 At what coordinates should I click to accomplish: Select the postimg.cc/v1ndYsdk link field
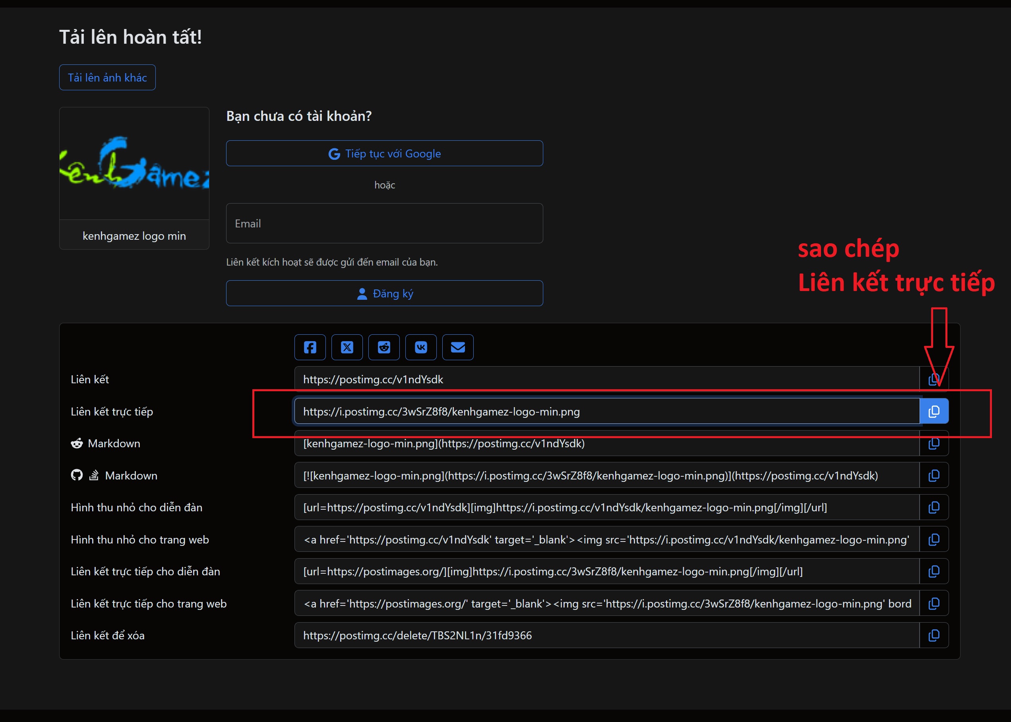click(x=606, y=379)
